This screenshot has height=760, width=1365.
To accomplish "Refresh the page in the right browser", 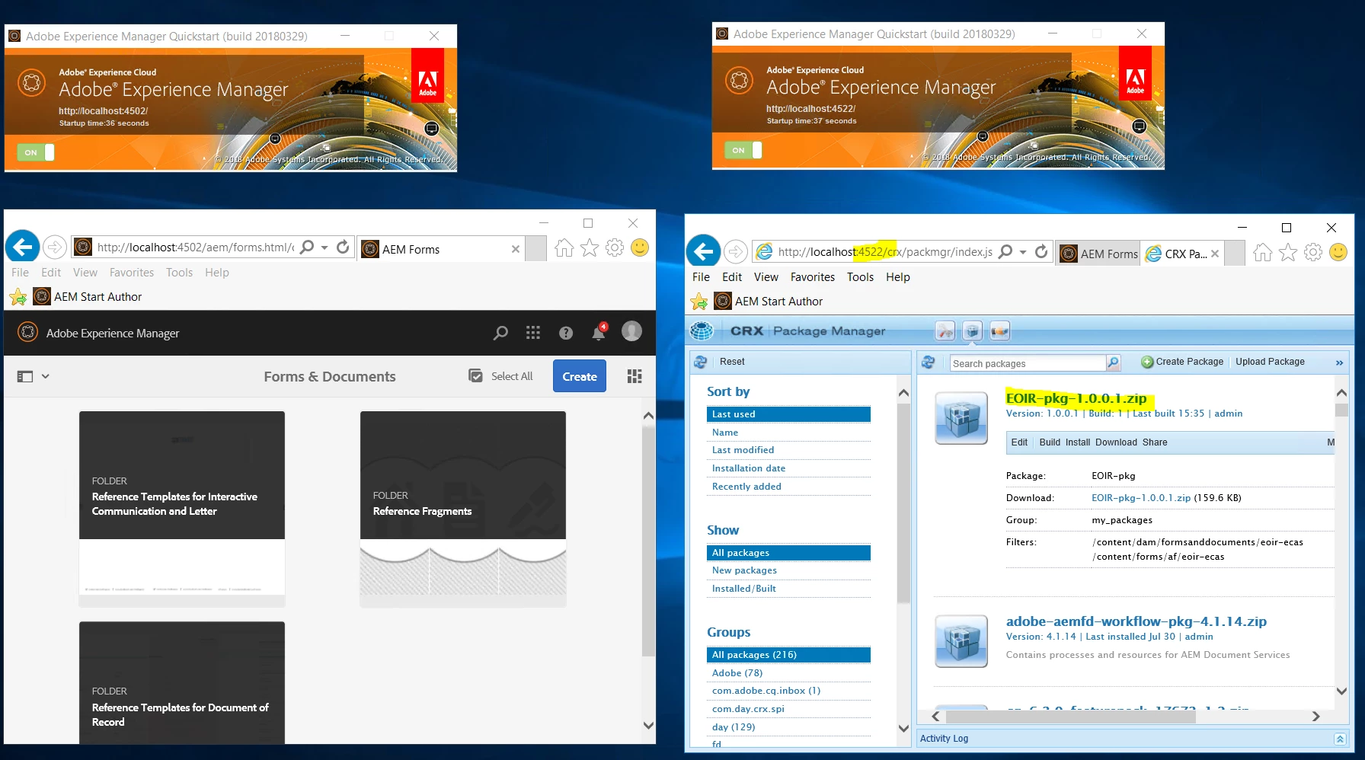I will click(1041, 251).
